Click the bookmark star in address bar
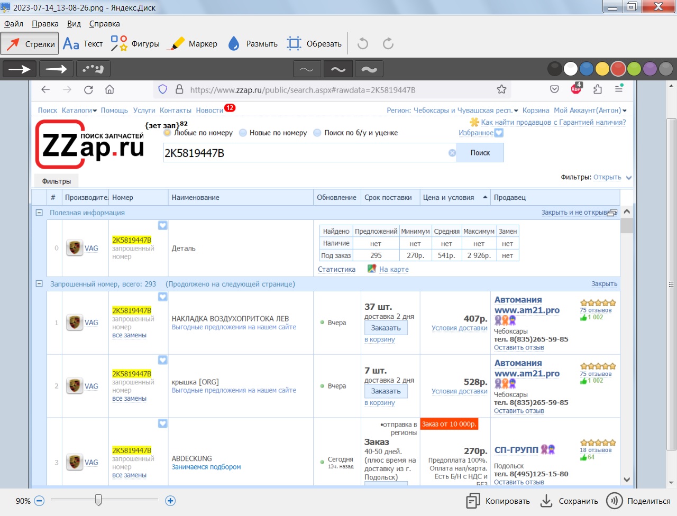This screenshot has height=516, width=677. [501, 89]
